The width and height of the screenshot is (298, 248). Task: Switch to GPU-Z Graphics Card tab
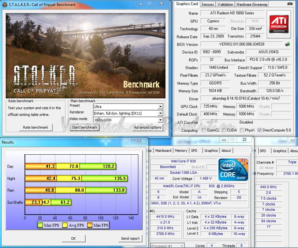(187, 4)
